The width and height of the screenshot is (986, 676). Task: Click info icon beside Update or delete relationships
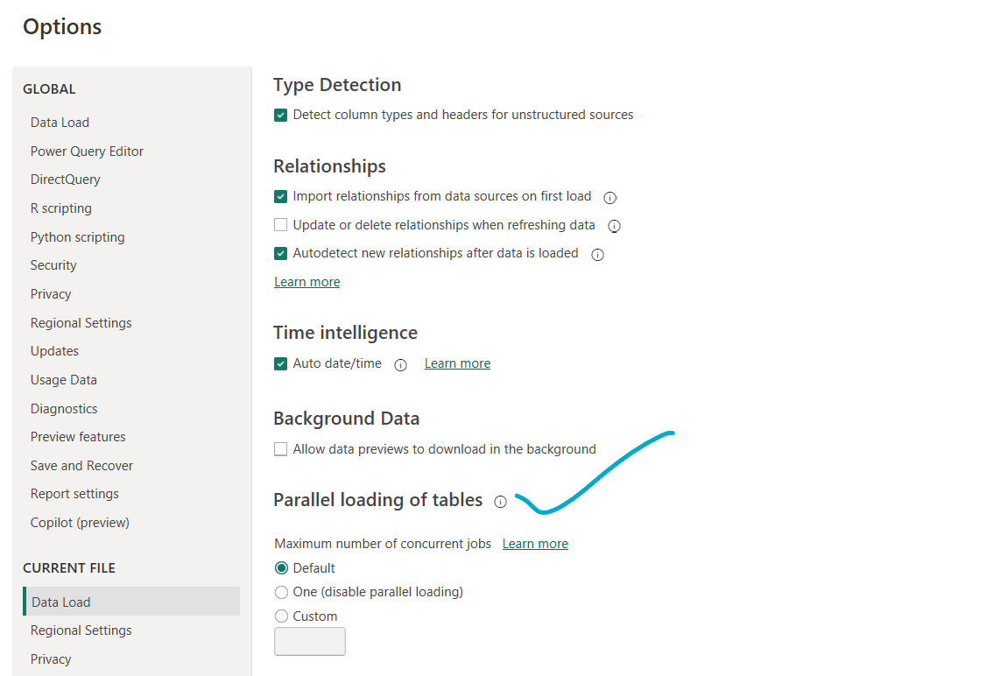pyautogui.click(x=614, y=226)
